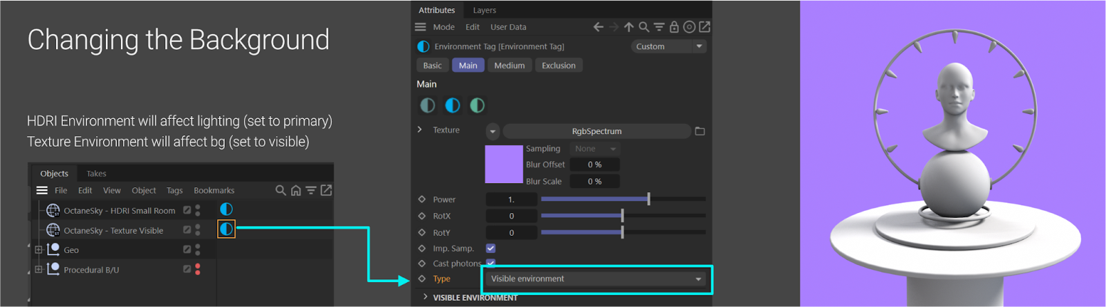Screen dimensions: 1106x307
Task: Open the Type dropdown showing Visible environment
Action: (x=596, y=279)
